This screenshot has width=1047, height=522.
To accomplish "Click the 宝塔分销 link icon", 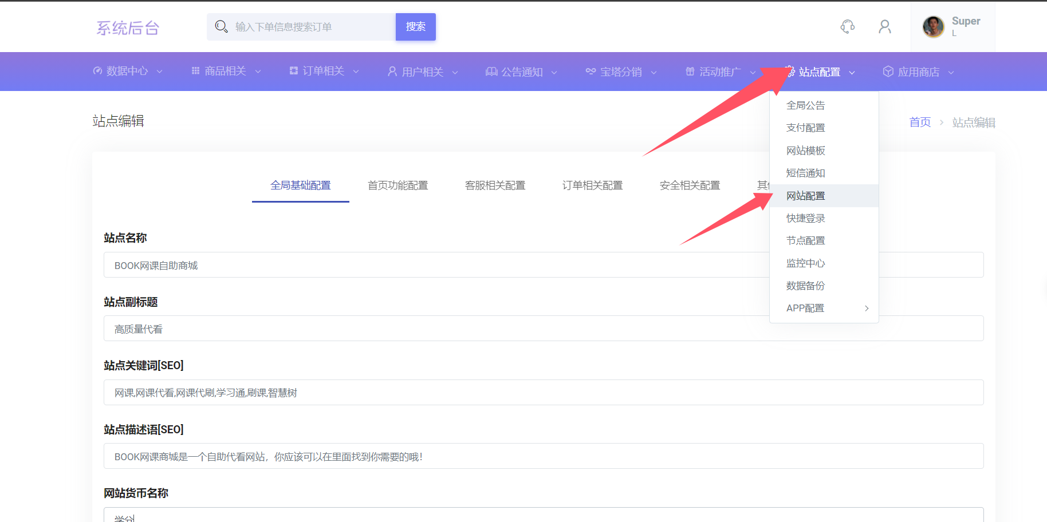I will point(590,72).
